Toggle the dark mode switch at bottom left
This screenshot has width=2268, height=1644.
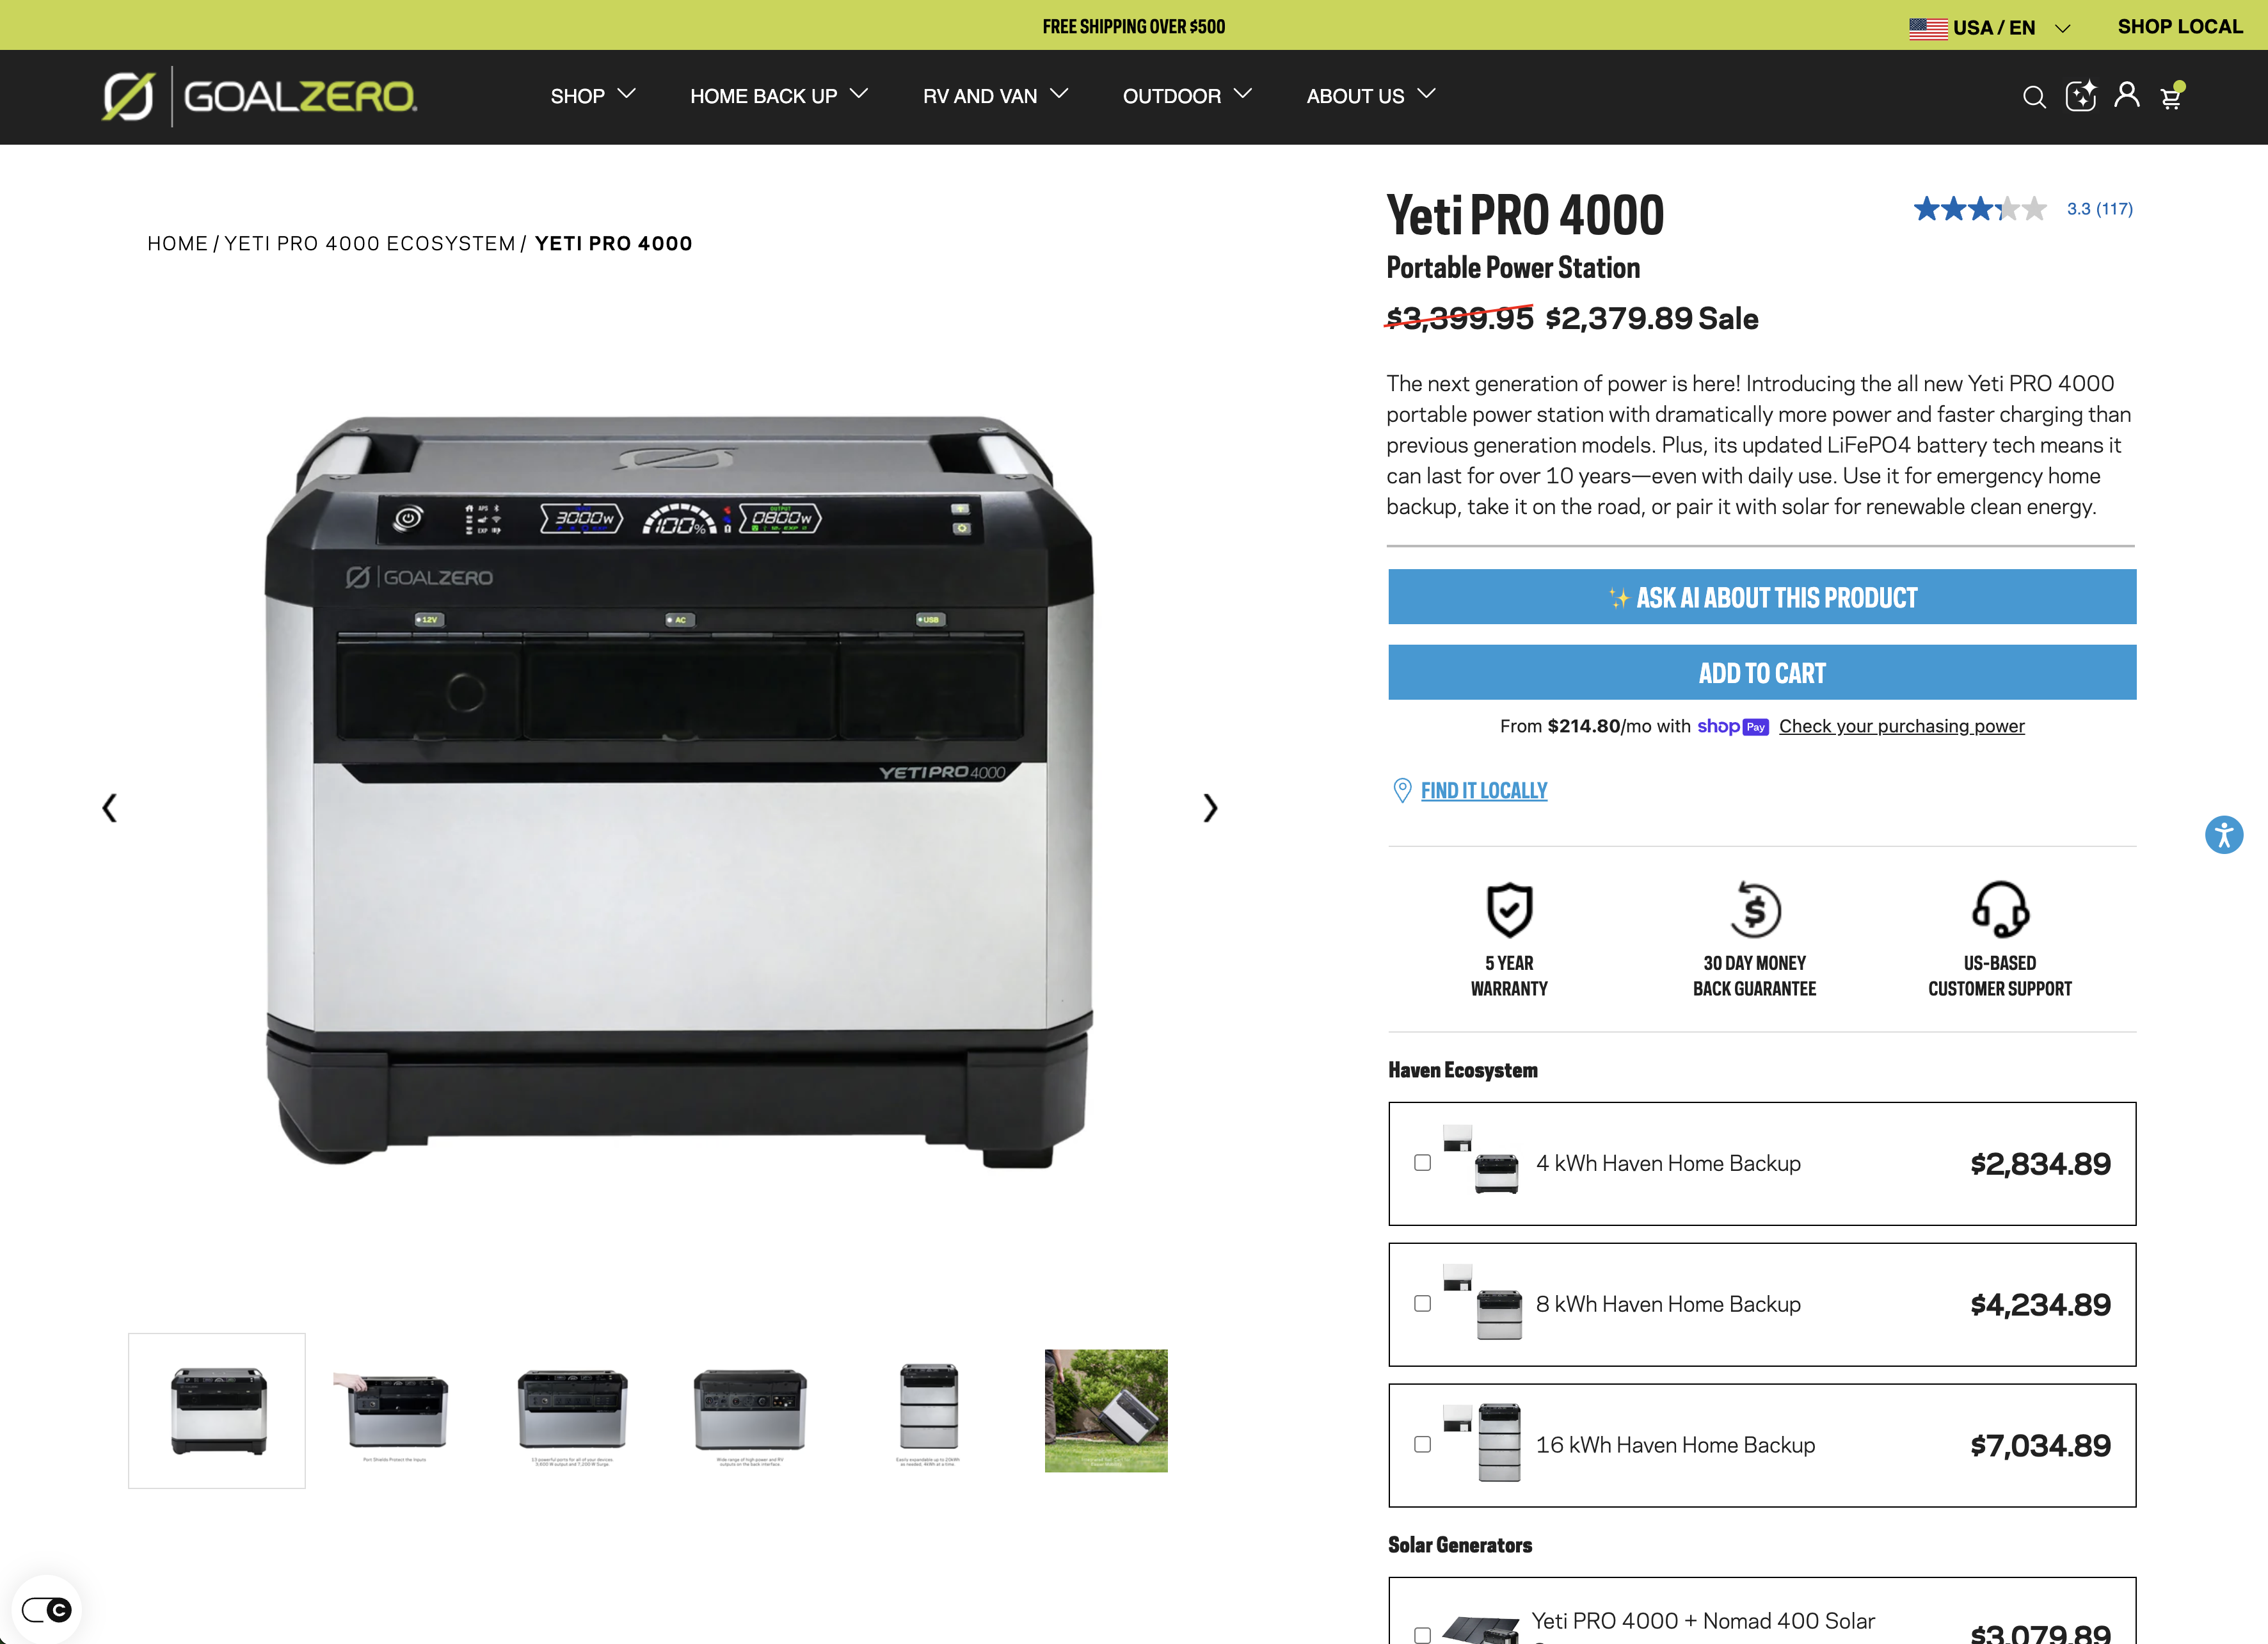click(46, 1610)
